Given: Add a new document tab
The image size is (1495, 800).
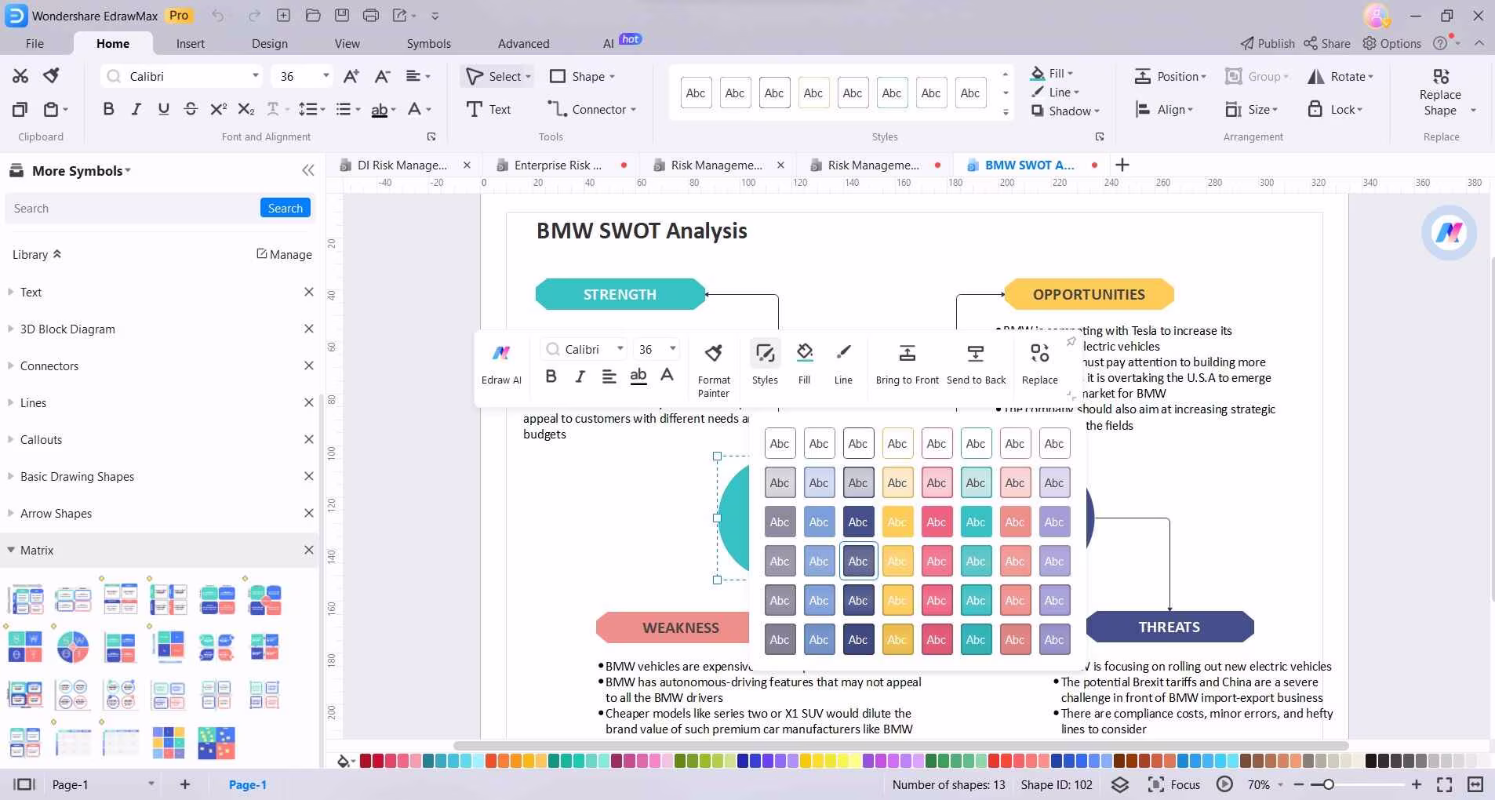Looking at the screenshot, I should click(x=1122, y=165).
